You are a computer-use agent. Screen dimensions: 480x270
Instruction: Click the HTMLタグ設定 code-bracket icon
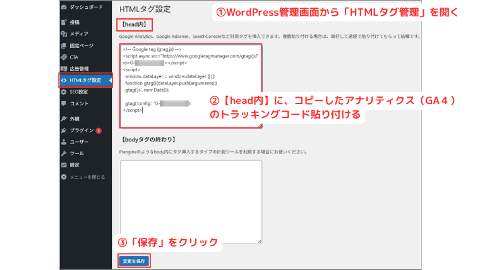[64, 80]
